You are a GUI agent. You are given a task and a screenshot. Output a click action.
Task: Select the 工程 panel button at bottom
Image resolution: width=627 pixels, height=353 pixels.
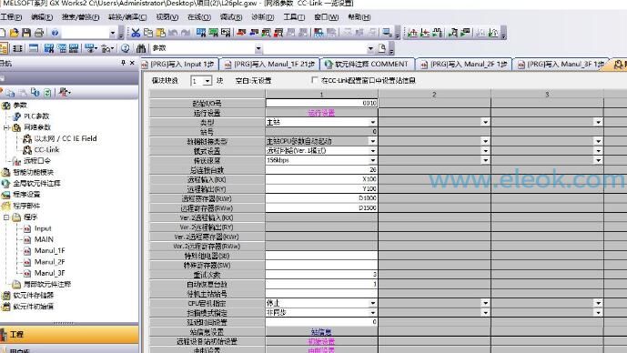pyautogui.click(x=69, y=334)
